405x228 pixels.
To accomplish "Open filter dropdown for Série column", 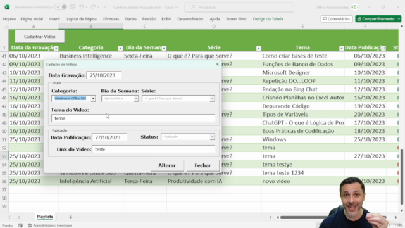I will (x=259, y=48).
